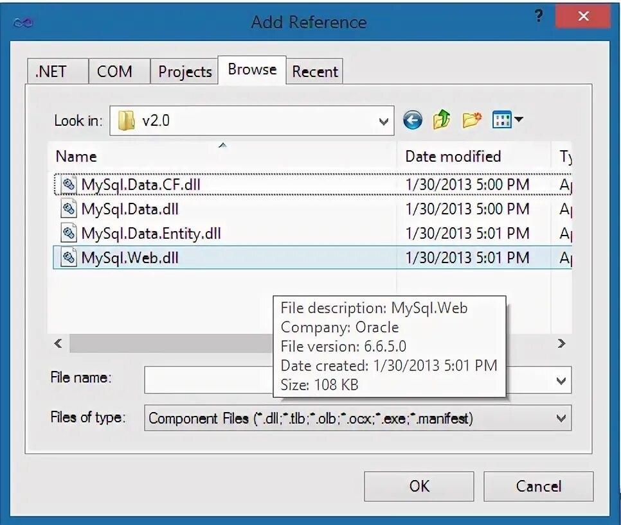Click the MySql.Data.Entity.dll file icon
This screenshot has width=621, height=525.
pos(69,233)
